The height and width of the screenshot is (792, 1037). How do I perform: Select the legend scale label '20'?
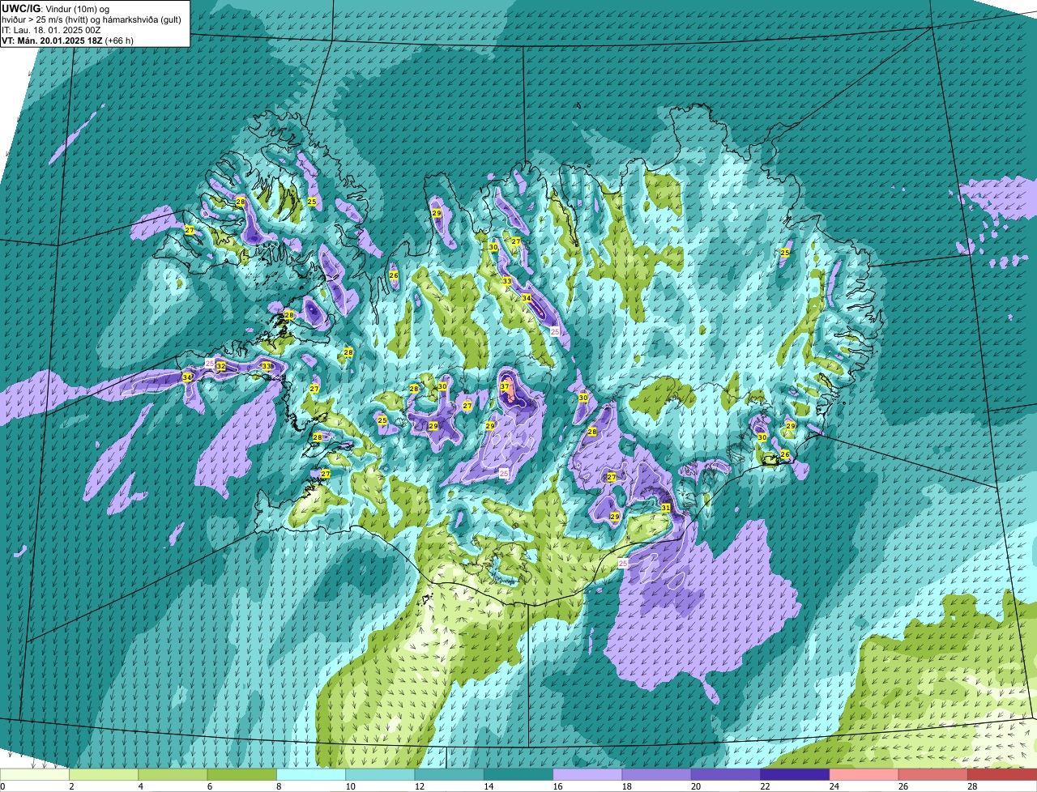(x=696, y=786)
